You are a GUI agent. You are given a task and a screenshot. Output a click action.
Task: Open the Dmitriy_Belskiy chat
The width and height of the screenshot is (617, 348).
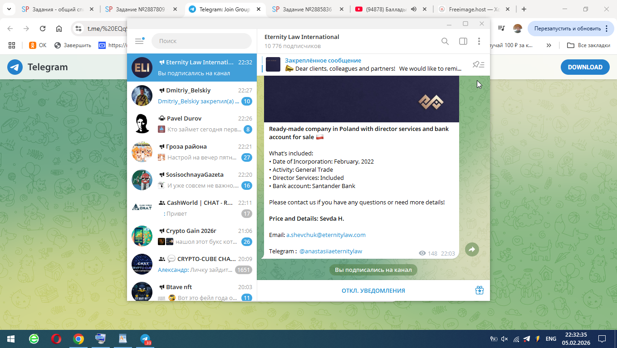pos(192,96)
